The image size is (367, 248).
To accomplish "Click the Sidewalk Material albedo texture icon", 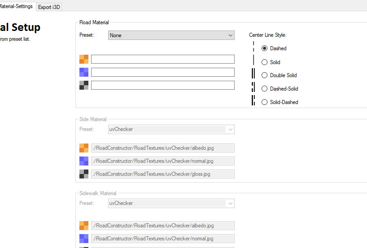I will [84, 226].
